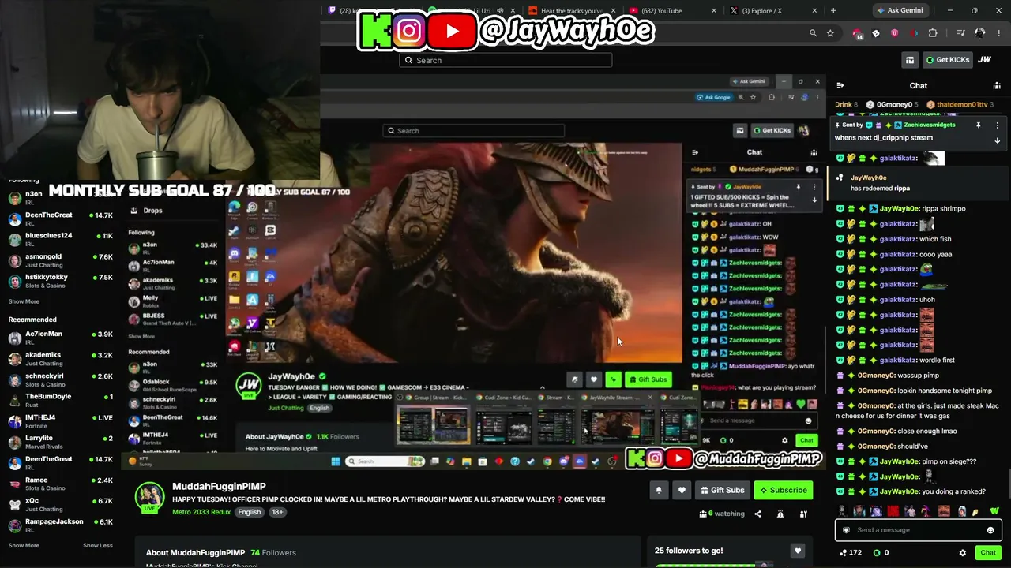The height and width of the screenshot is (568, 1011).
Task: Switch to the Hear the tracks tab
Action: point(573,11)
